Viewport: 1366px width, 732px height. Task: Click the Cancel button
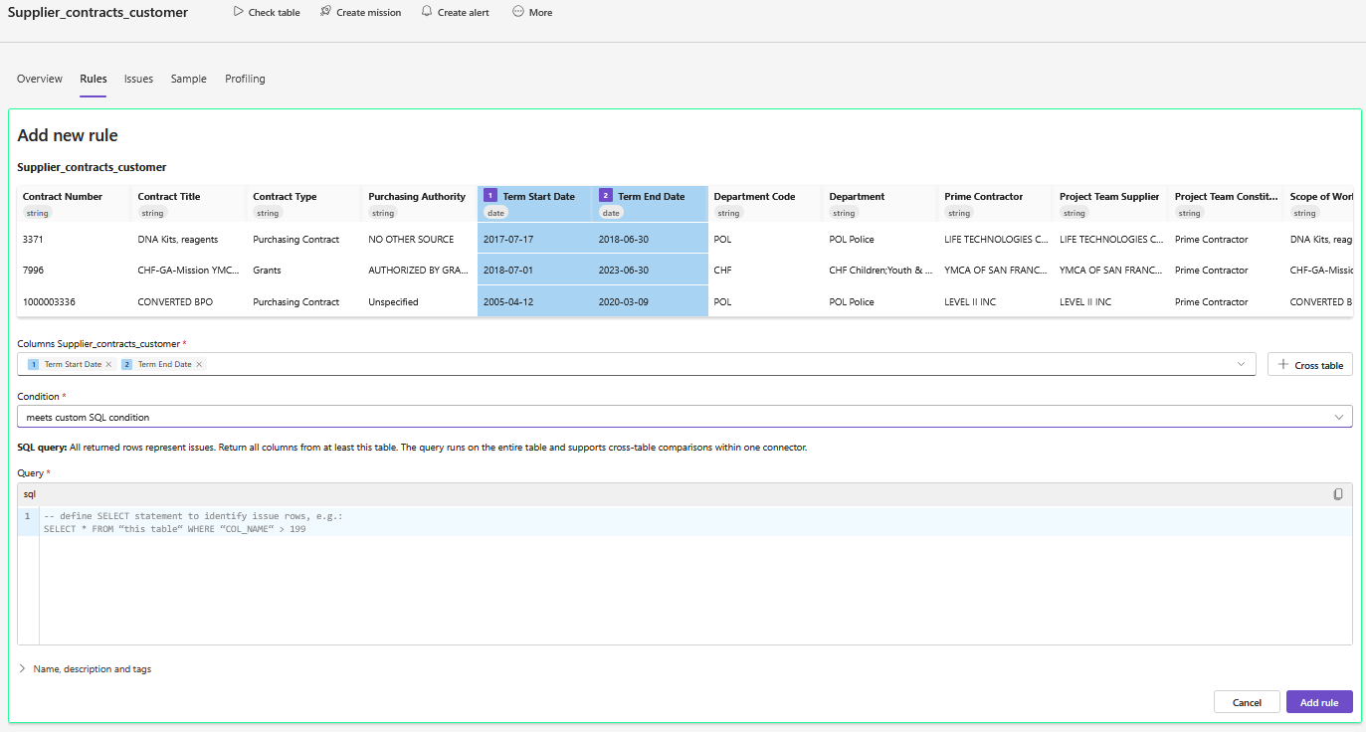coord(1247,702)
